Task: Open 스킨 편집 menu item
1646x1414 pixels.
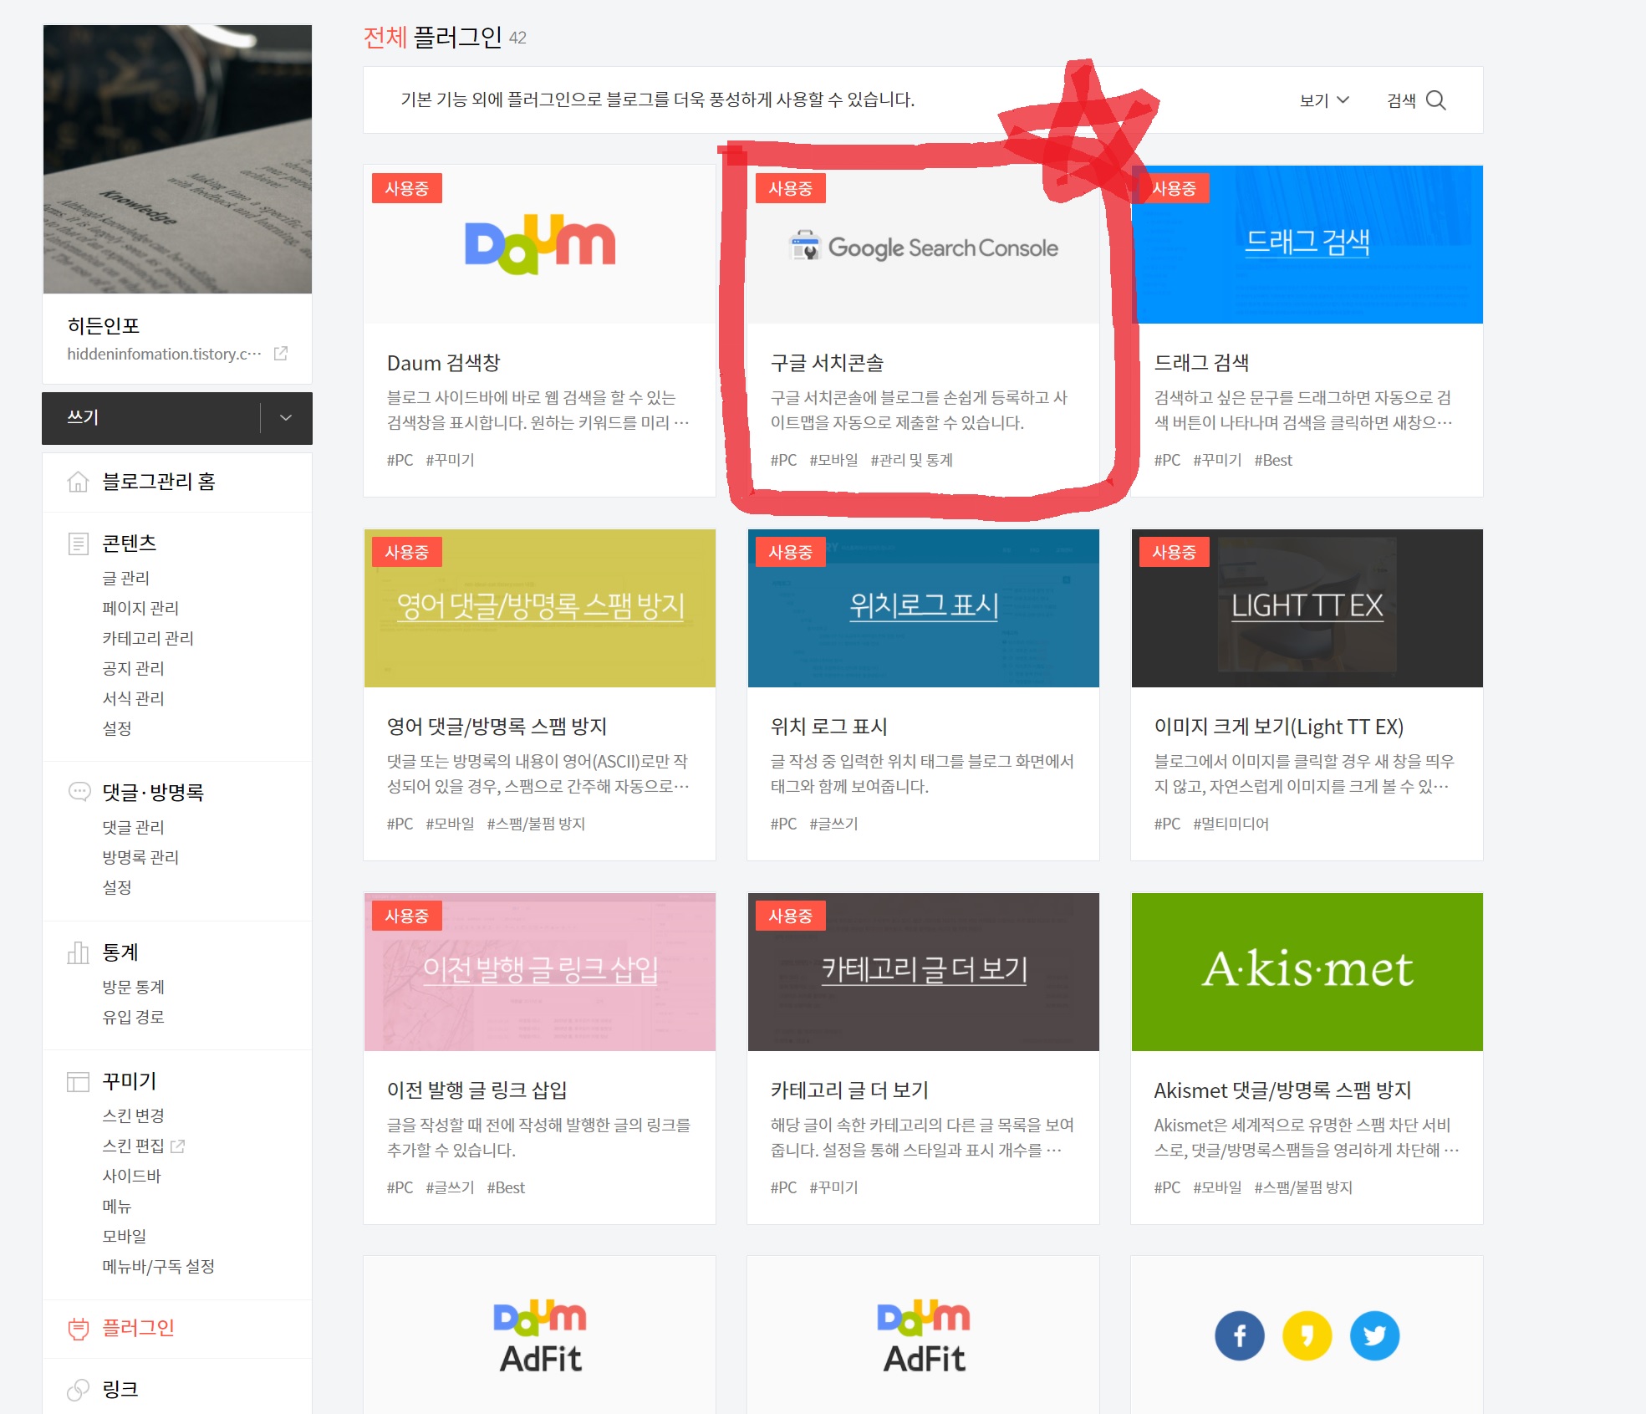Action: (133, 1146)
